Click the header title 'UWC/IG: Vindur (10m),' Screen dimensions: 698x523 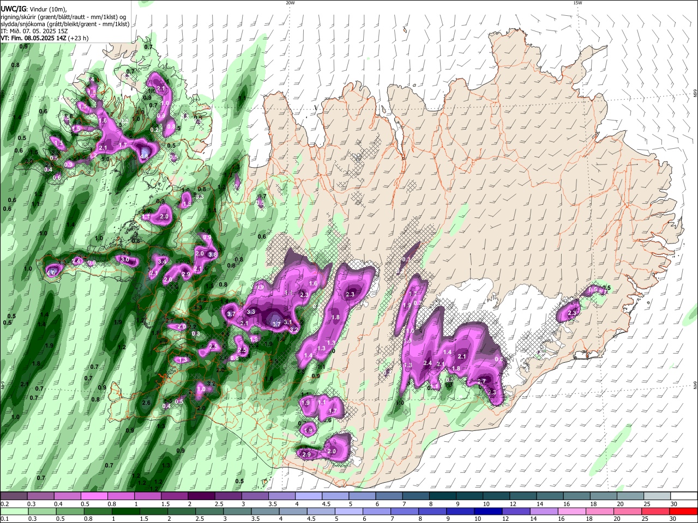coord(34,9)
